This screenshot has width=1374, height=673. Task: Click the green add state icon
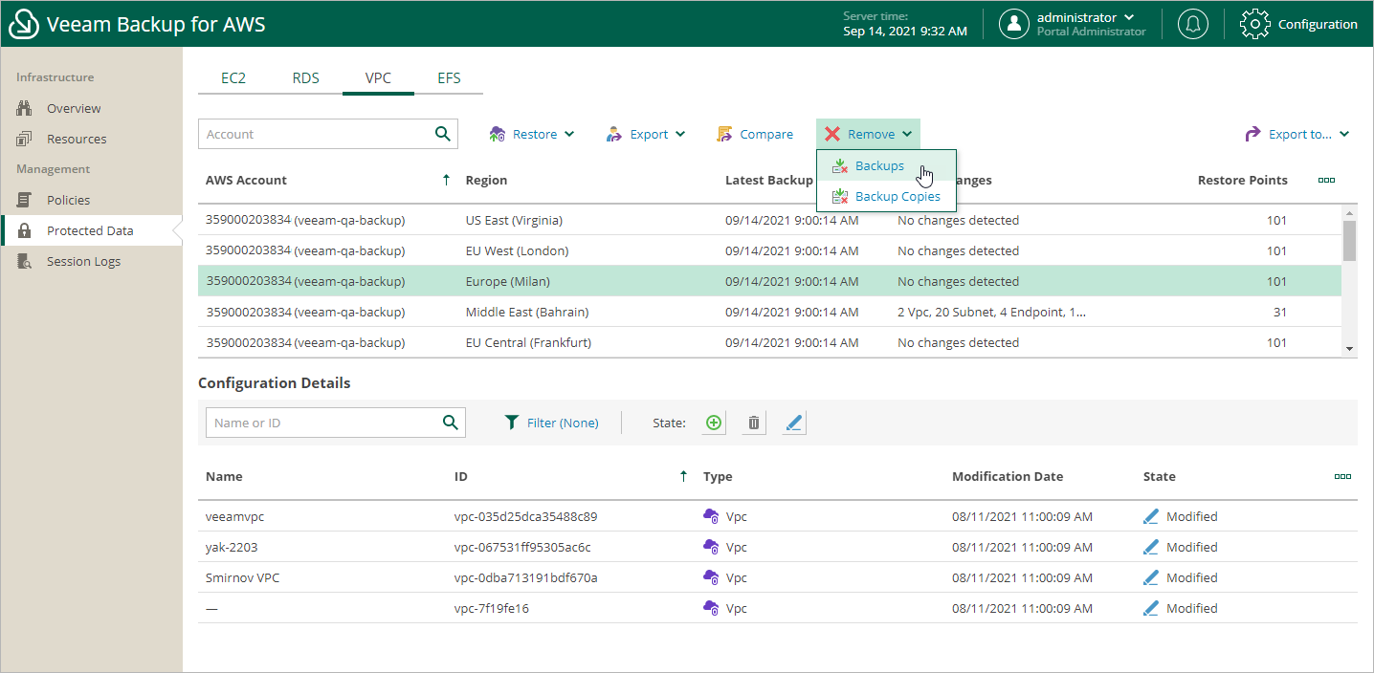(x=713, y=422)
